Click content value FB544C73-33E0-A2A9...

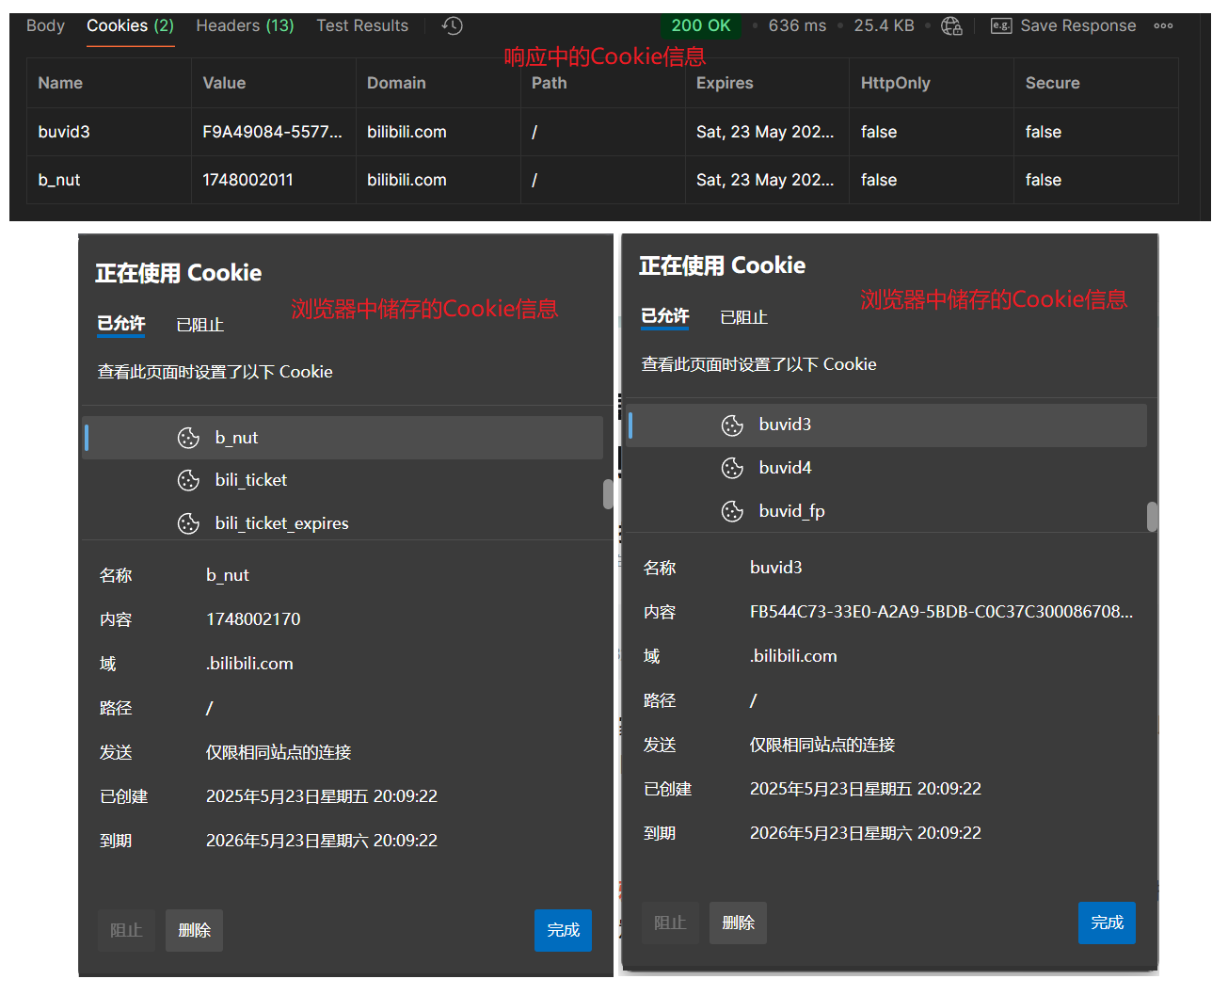tap(941, 612)
